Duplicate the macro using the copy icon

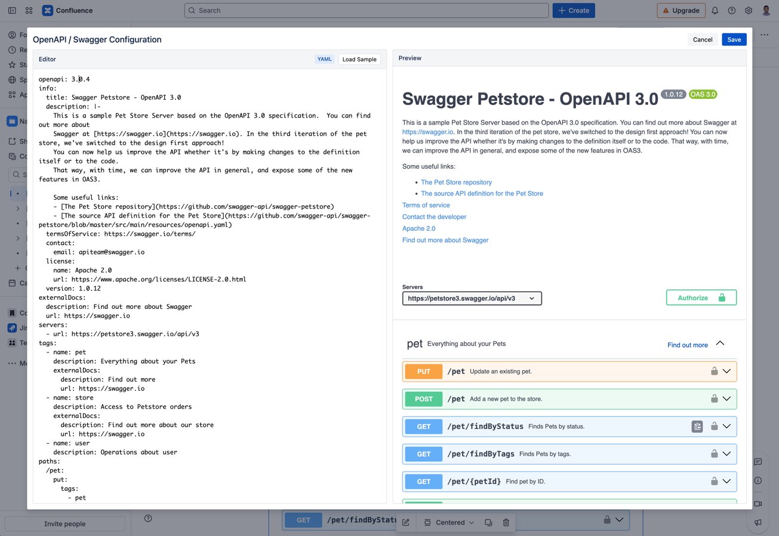[x=488, y=522]
